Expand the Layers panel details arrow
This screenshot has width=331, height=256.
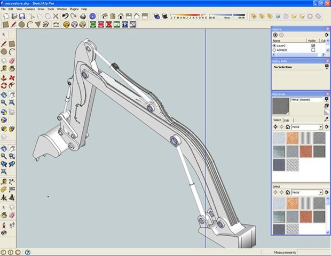click(x=326, y=35)
